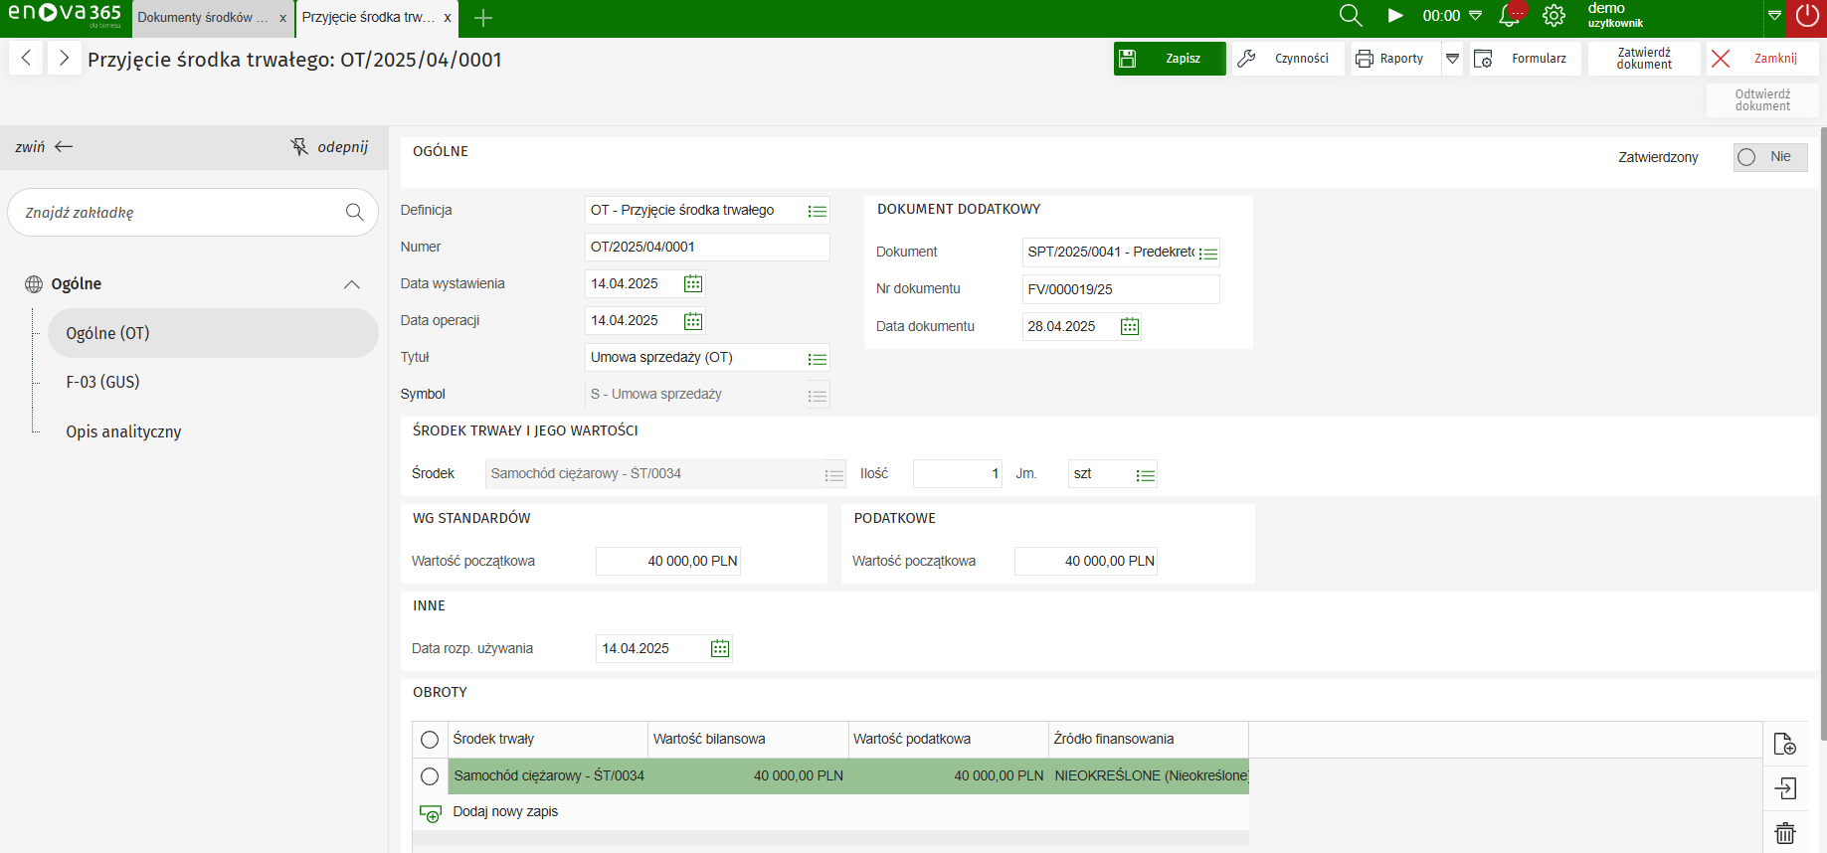Viewport: 1827px width, 853px height.
Task: Click the add document icon beside Obroty table
Action: point(1785,744)
